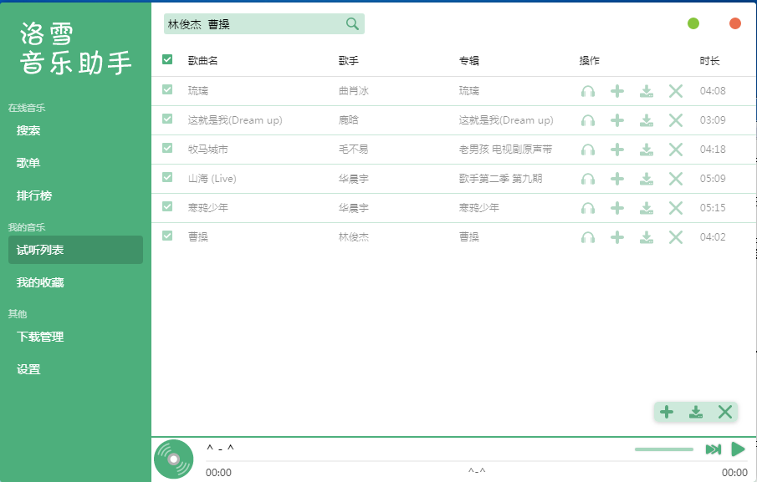Click album 老男孩 电视剧原声带

click(x=505, y=150)
